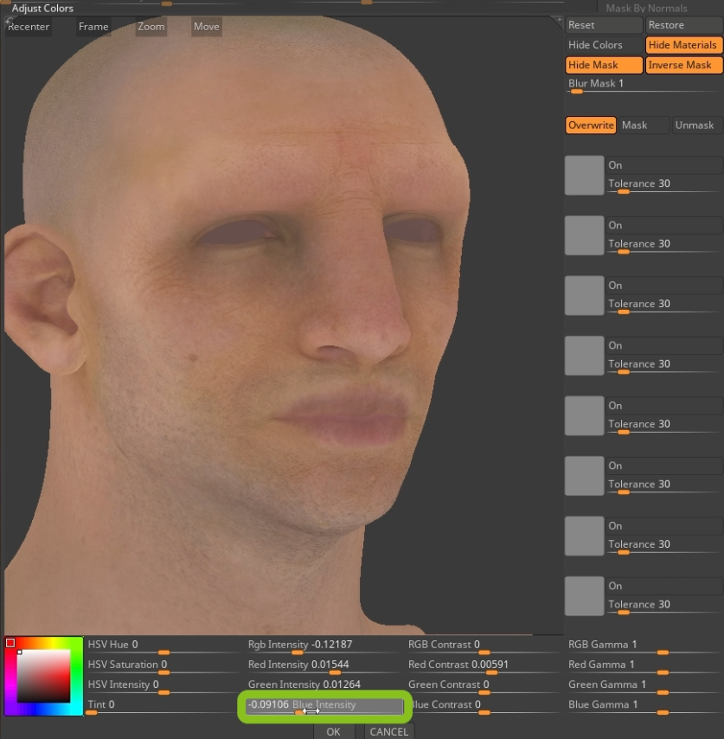The image size is (724, 739).
Task: Enable the fourth On toggle from top
Action: pos(664,345)
